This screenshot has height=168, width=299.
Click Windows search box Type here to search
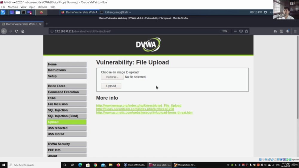pyautogui.click(x=34, y=165)
